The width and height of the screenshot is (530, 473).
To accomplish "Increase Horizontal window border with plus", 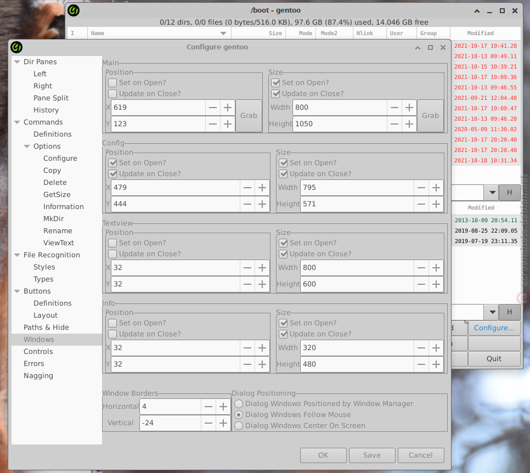I will [x=223, y=407].
